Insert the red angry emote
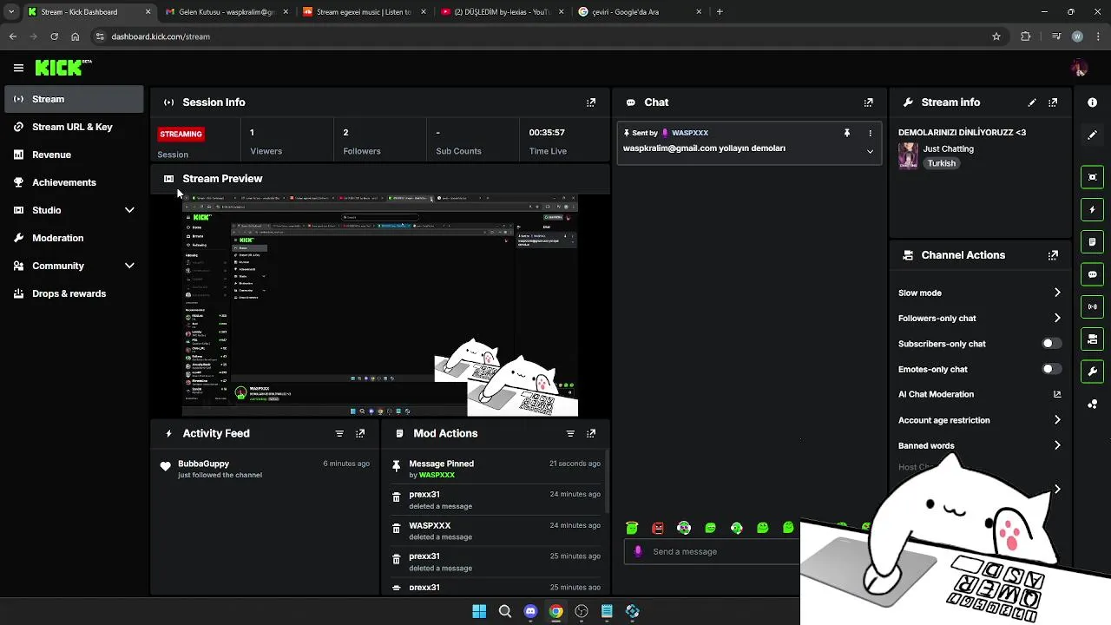 (x=658, y=528)
